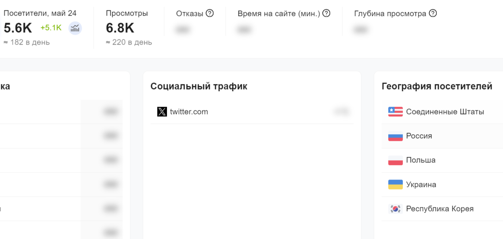
Task: Click the X (Twitter) logo icon
Action: click(162, 112)
